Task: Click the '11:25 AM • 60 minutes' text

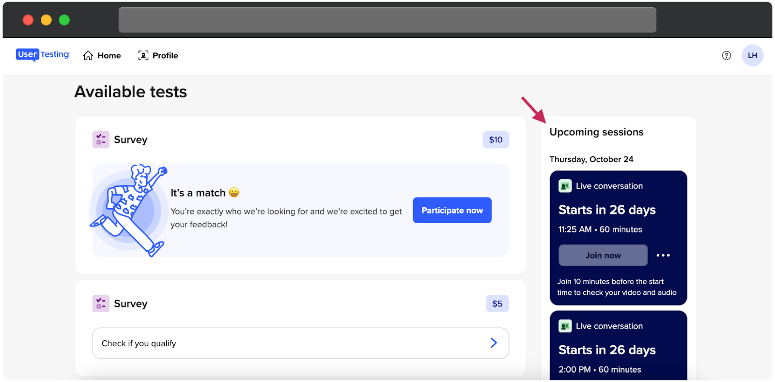Action: point(600,229)
